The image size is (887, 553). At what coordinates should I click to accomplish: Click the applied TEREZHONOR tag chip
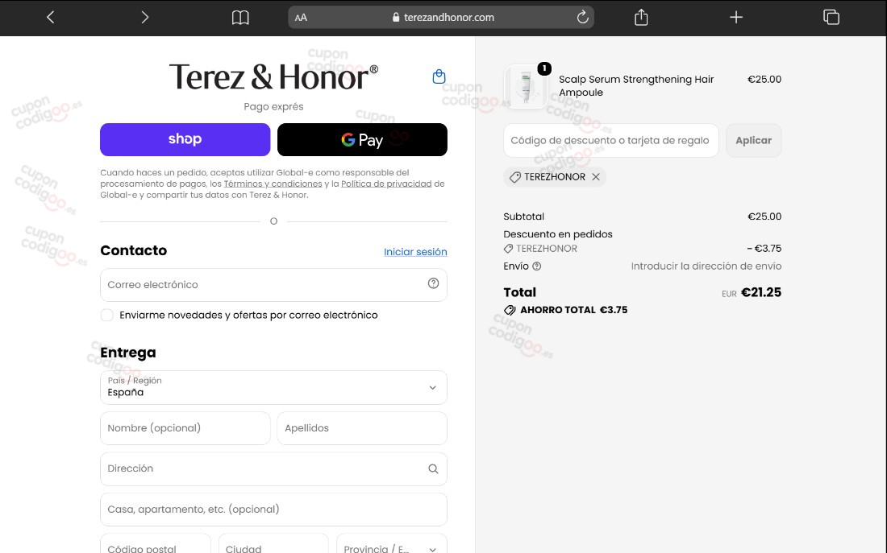click(x=555, y=177)
